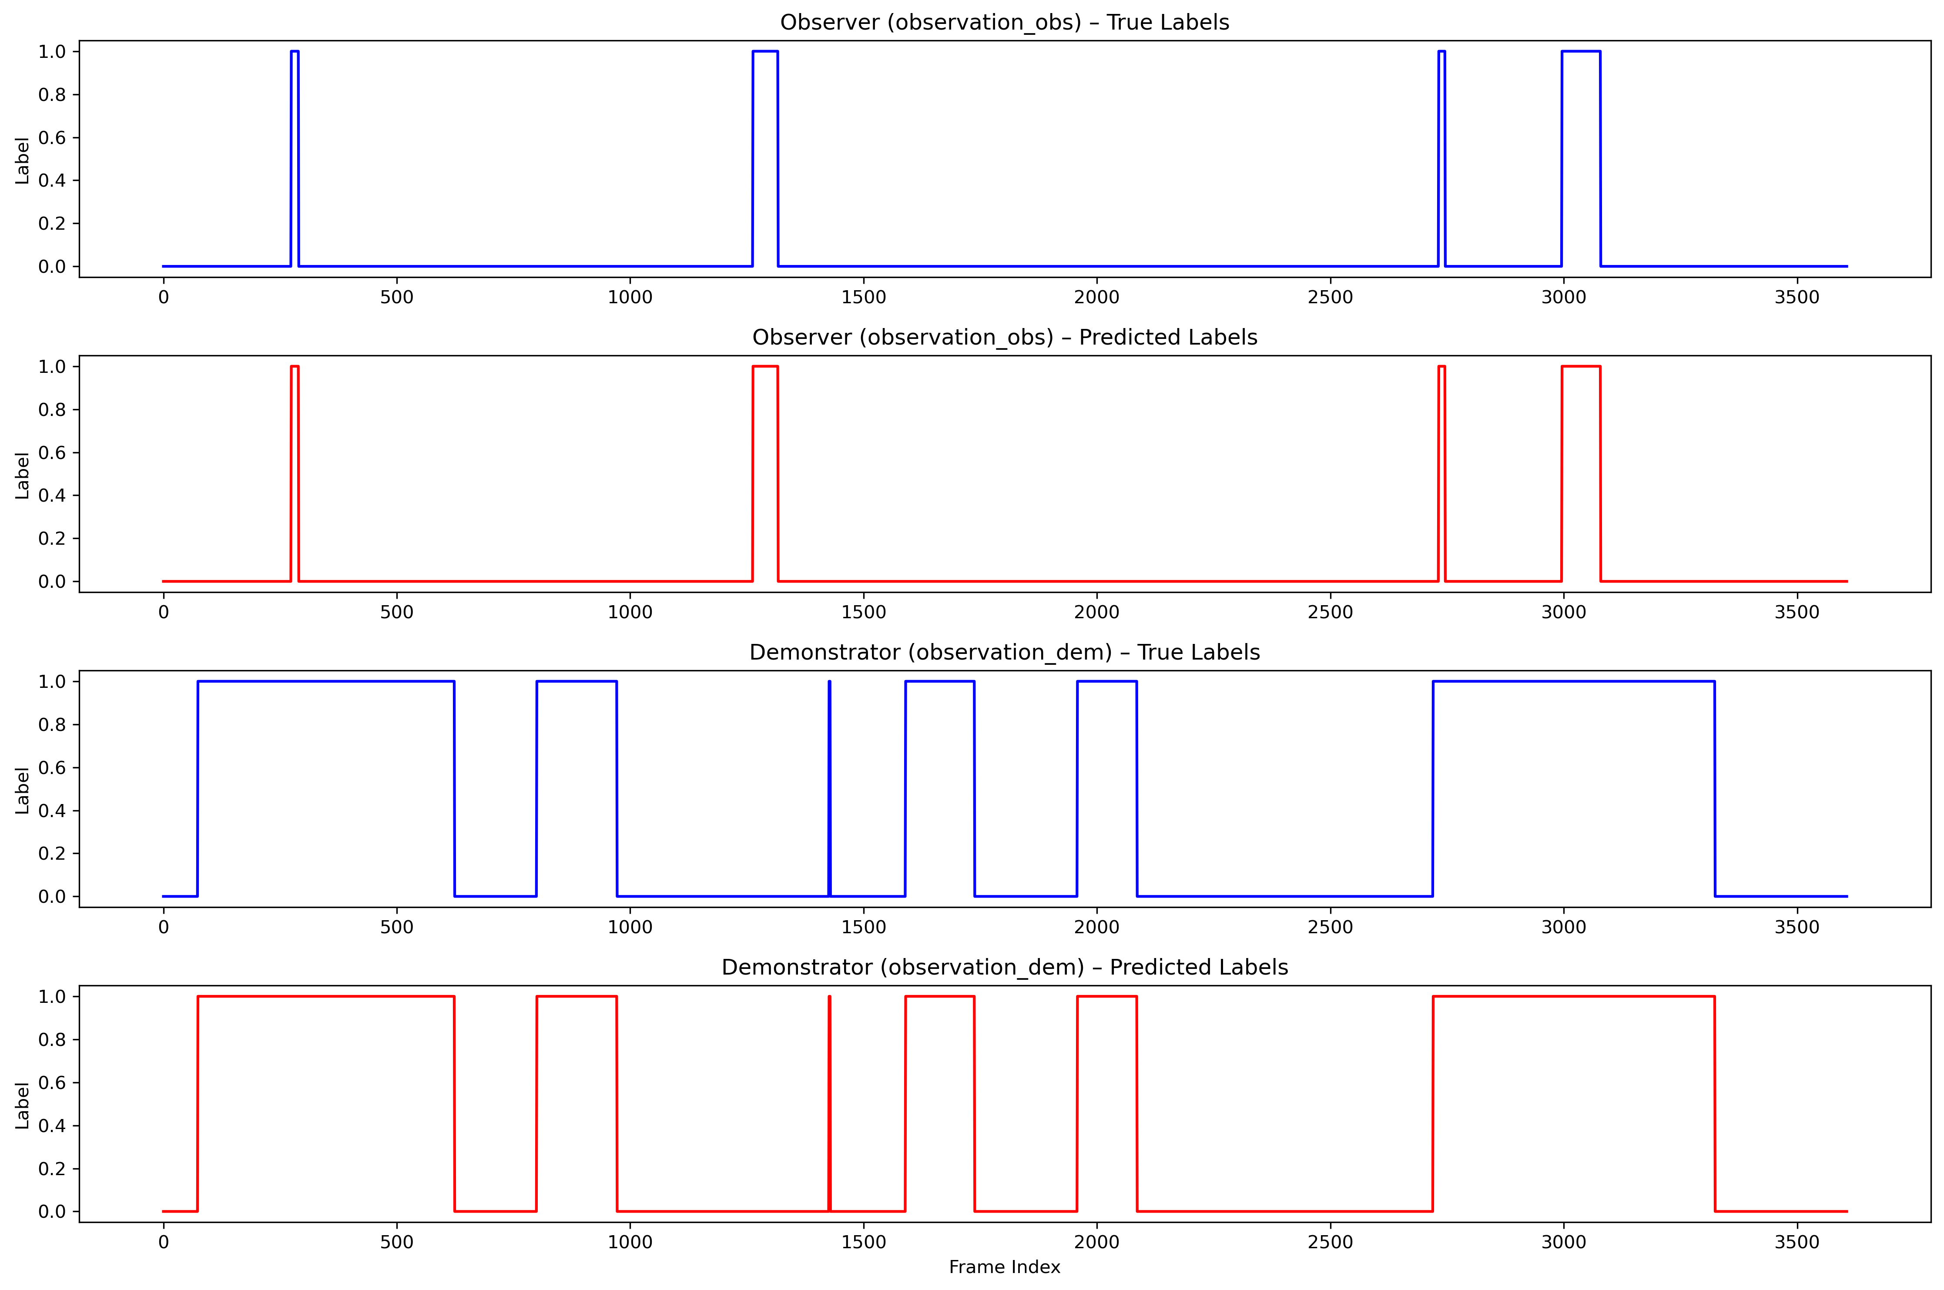Click x-tick "0" under Observer Predicted Labels plot
This screenshot has height=1290, width=1944.
pos(164,612)
